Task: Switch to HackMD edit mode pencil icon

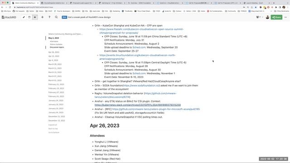Action: pyautogui.click(x=24, y=17)
